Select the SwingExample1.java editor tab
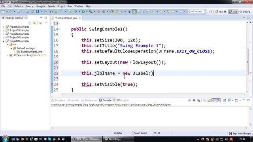 click(x=66, y=18)
